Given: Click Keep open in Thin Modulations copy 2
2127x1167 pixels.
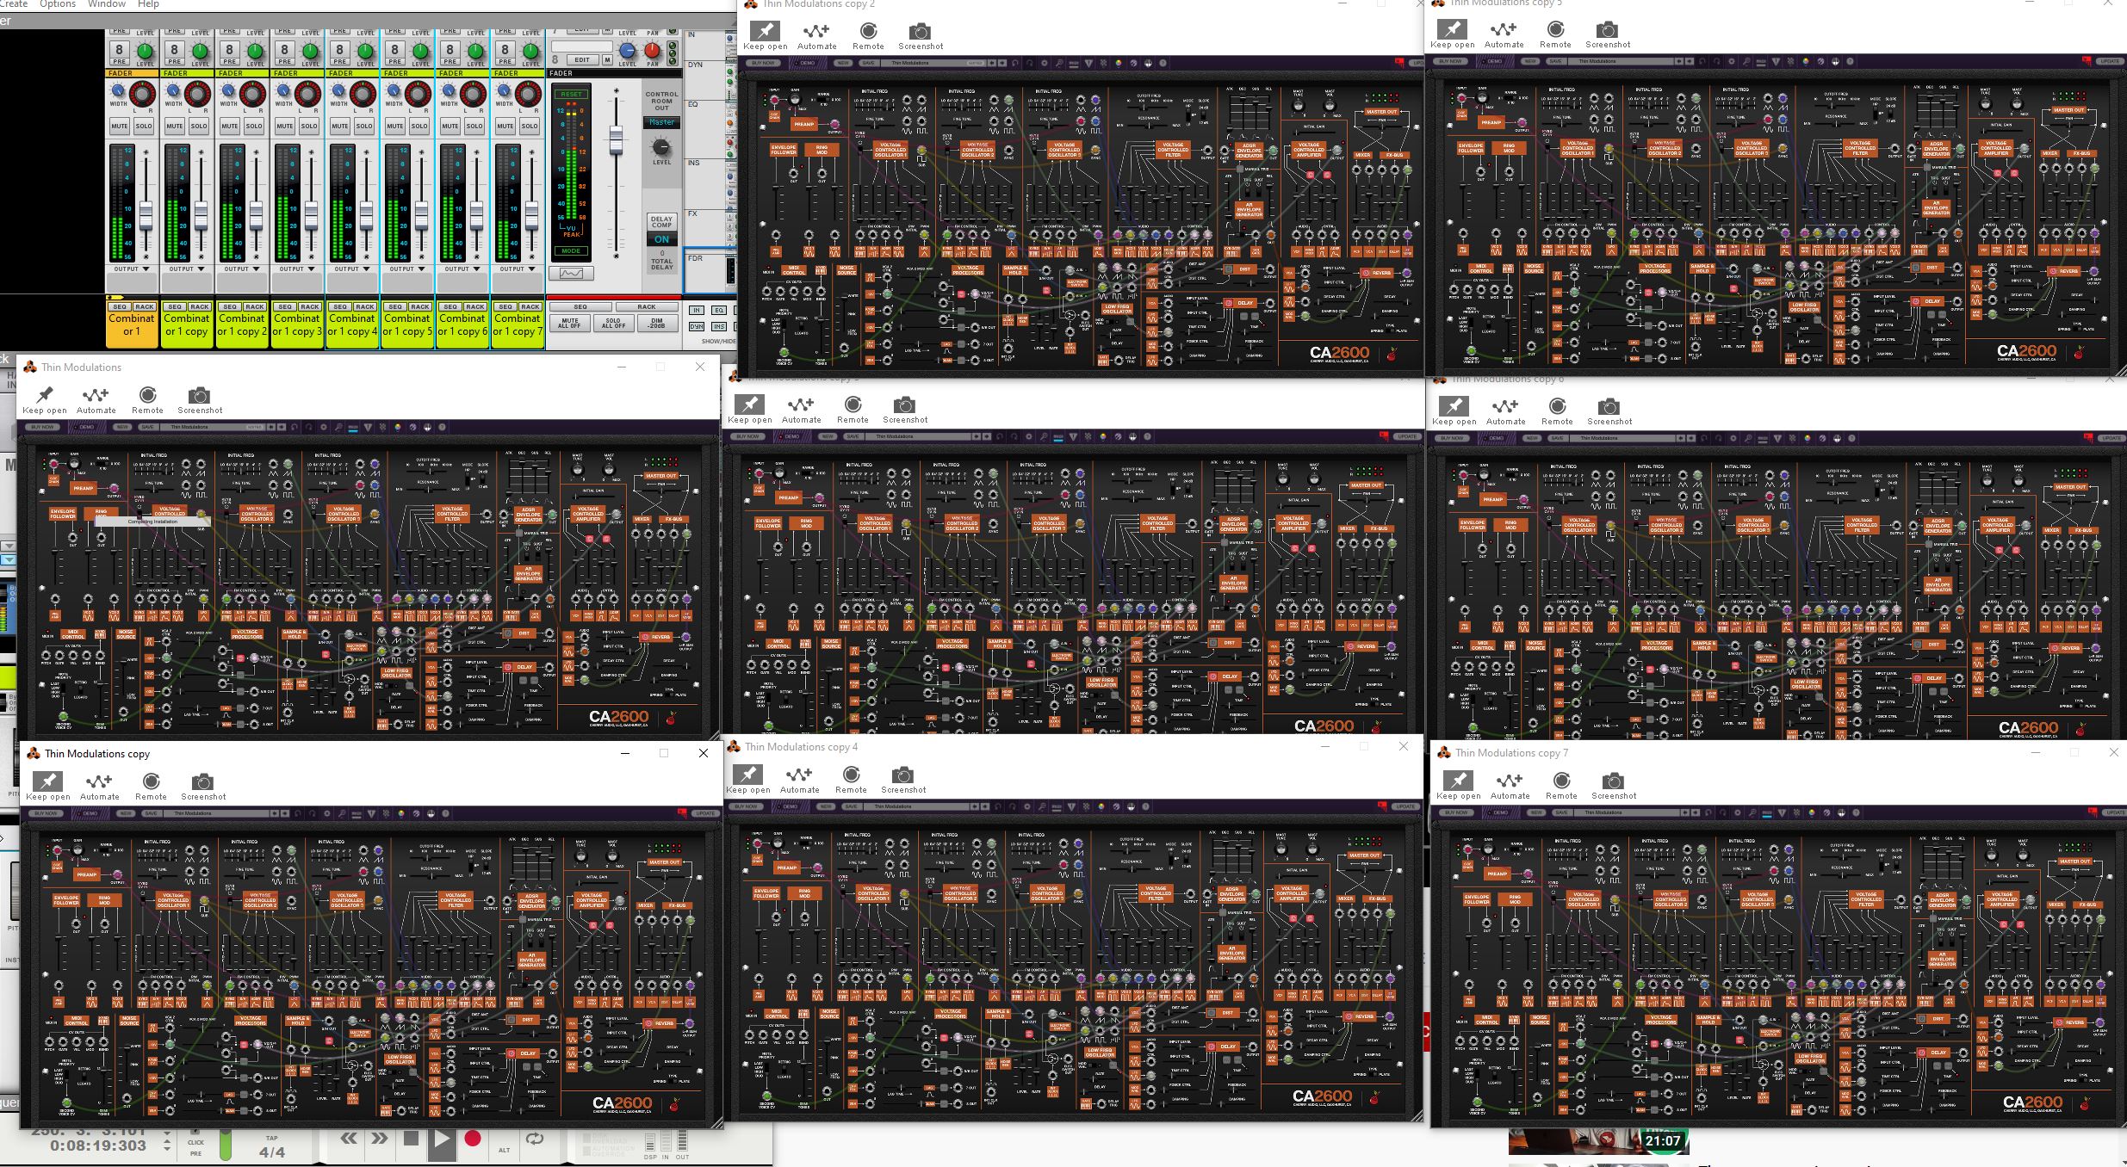Looking at the screenshot, I should point(765,36).
